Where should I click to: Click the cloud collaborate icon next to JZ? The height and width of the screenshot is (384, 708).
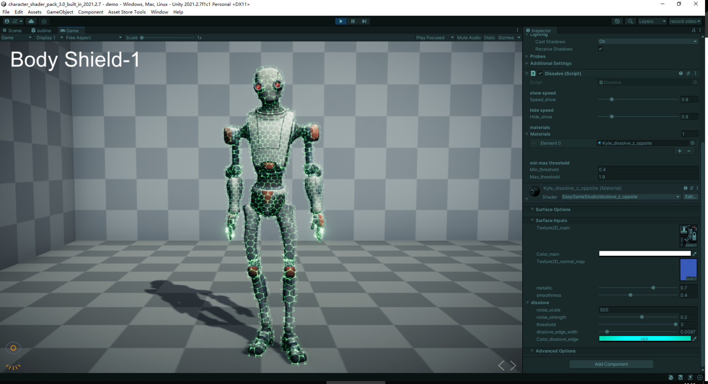coord(31,21)
